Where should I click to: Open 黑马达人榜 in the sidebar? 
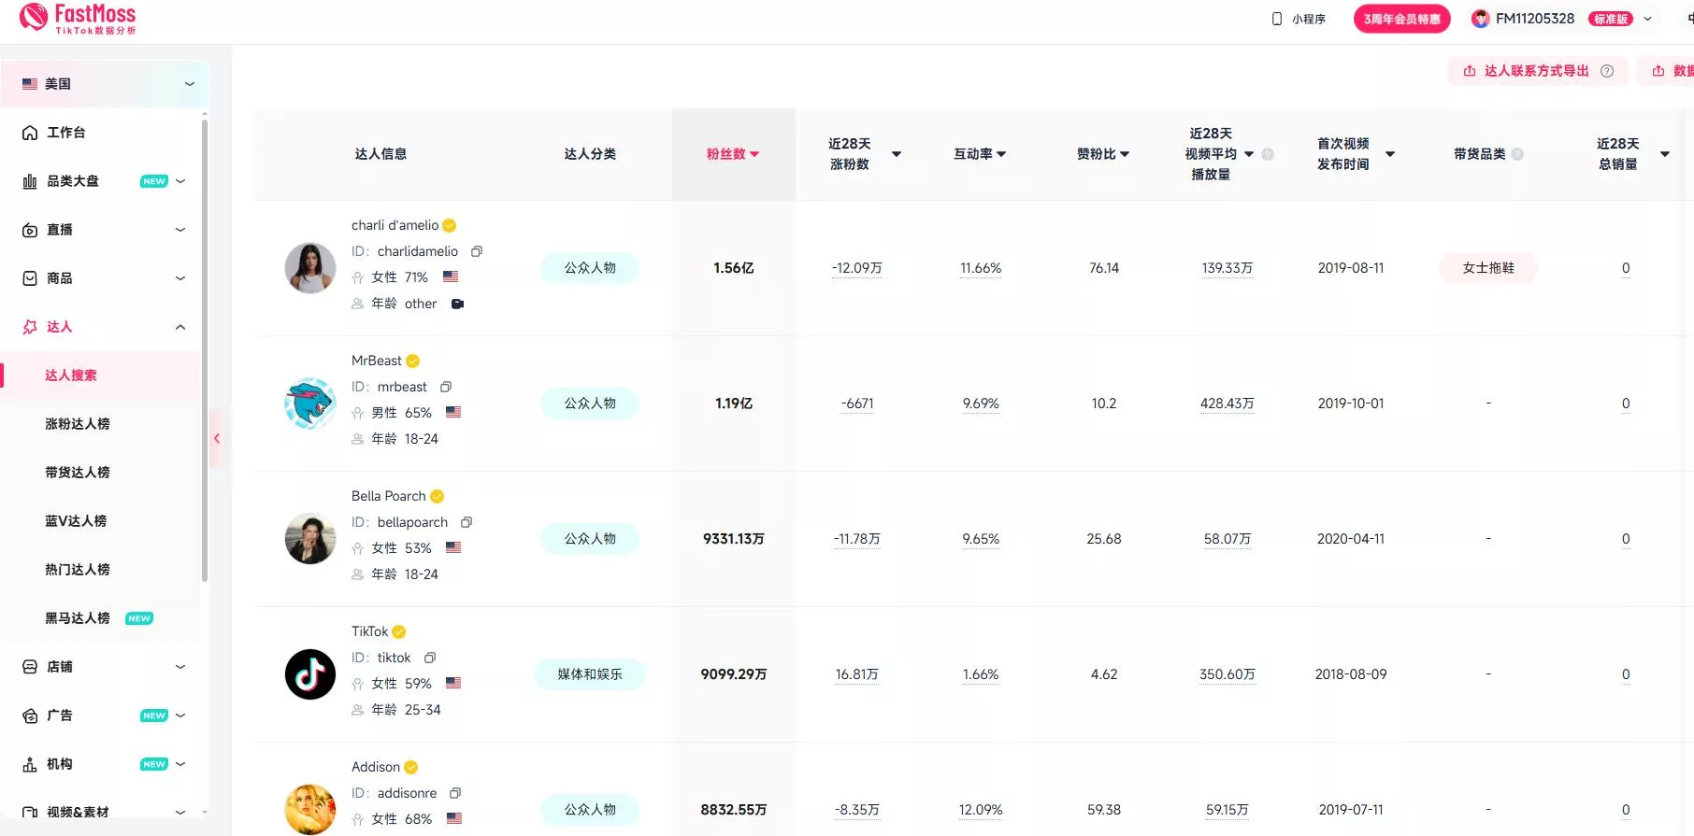tap(78, 618)
